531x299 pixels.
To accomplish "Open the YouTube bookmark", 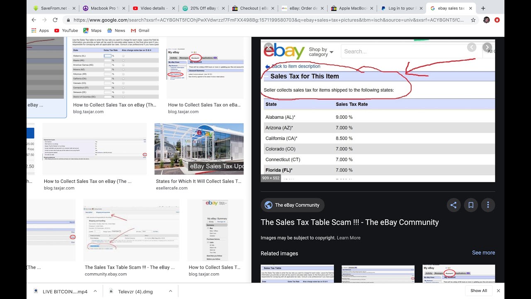I will 66,30.
